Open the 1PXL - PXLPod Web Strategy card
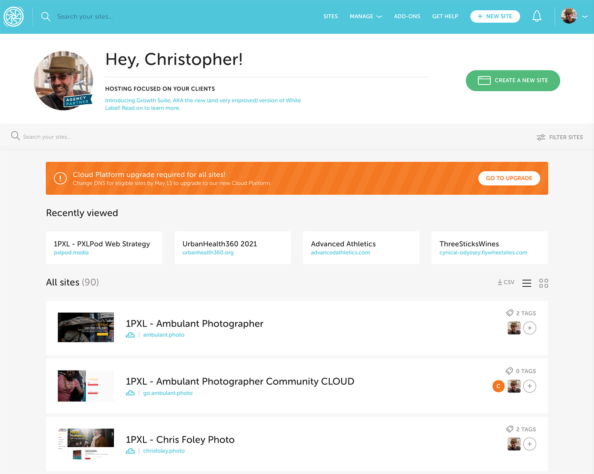The width and height of the screenshot is (594, 474). [x=104, y=248]
